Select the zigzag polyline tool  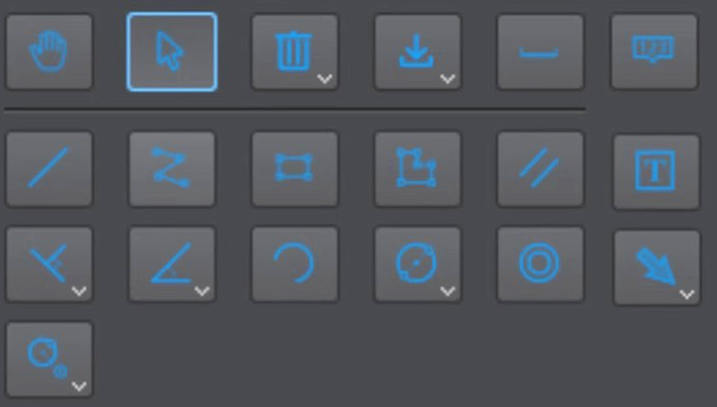pos(172,169)
